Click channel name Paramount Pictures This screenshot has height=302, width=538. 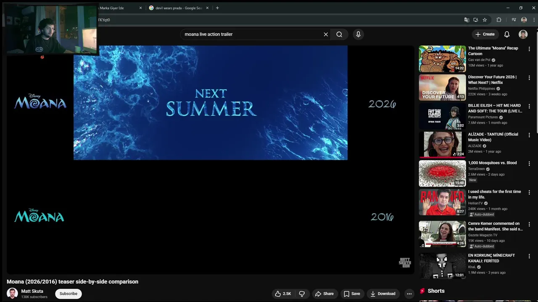tap(483, 117)
